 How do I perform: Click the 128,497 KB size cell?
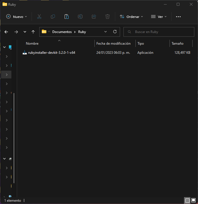pyautogui.click(x=182, y=53)
